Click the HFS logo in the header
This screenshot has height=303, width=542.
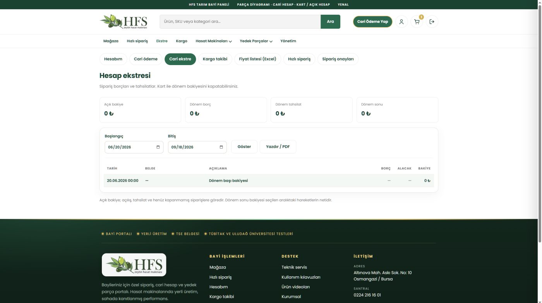pos(123,21)
